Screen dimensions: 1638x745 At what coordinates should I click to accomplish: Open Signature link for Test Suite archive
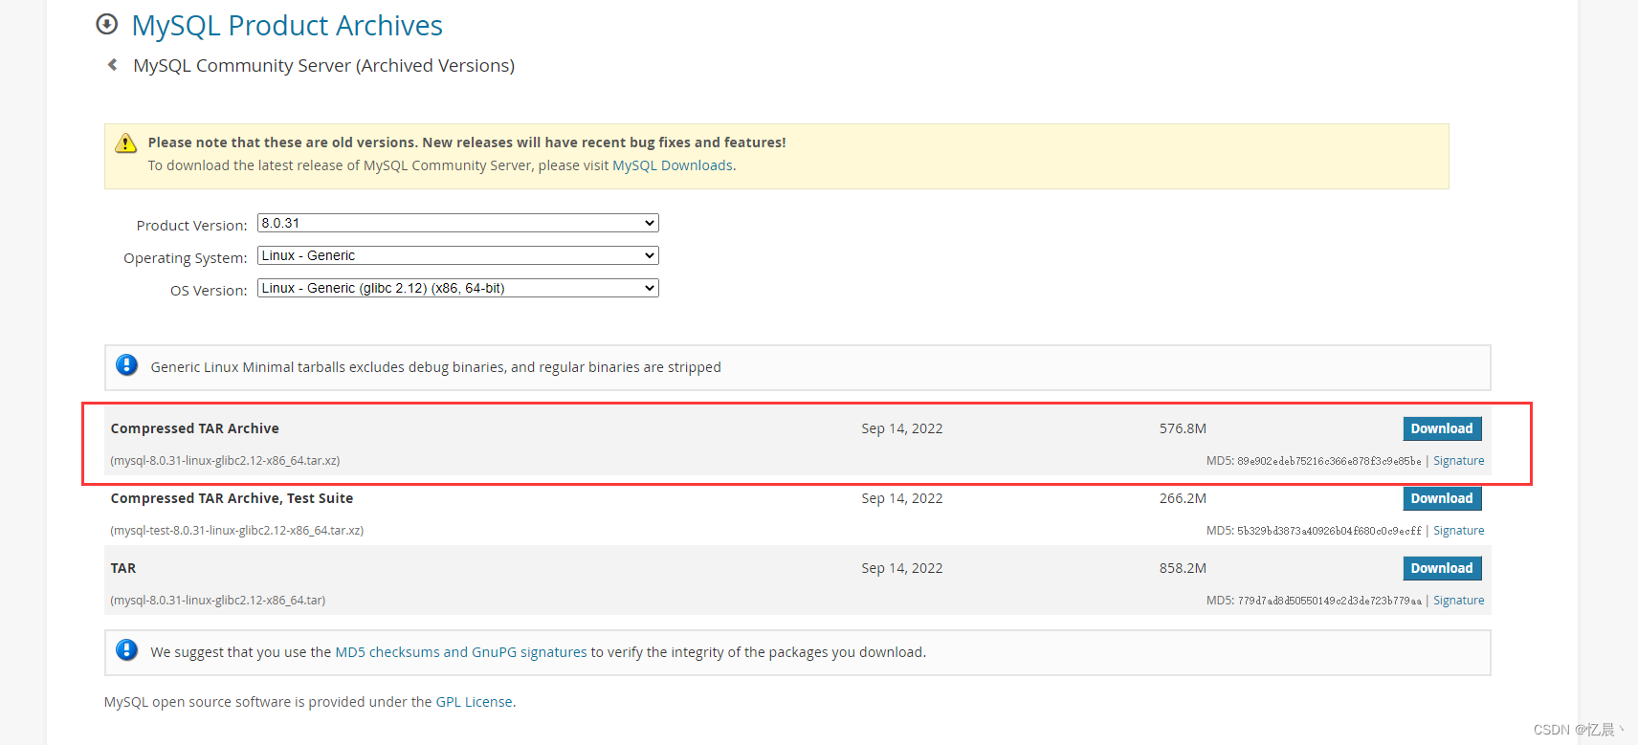click(1458, 531)
